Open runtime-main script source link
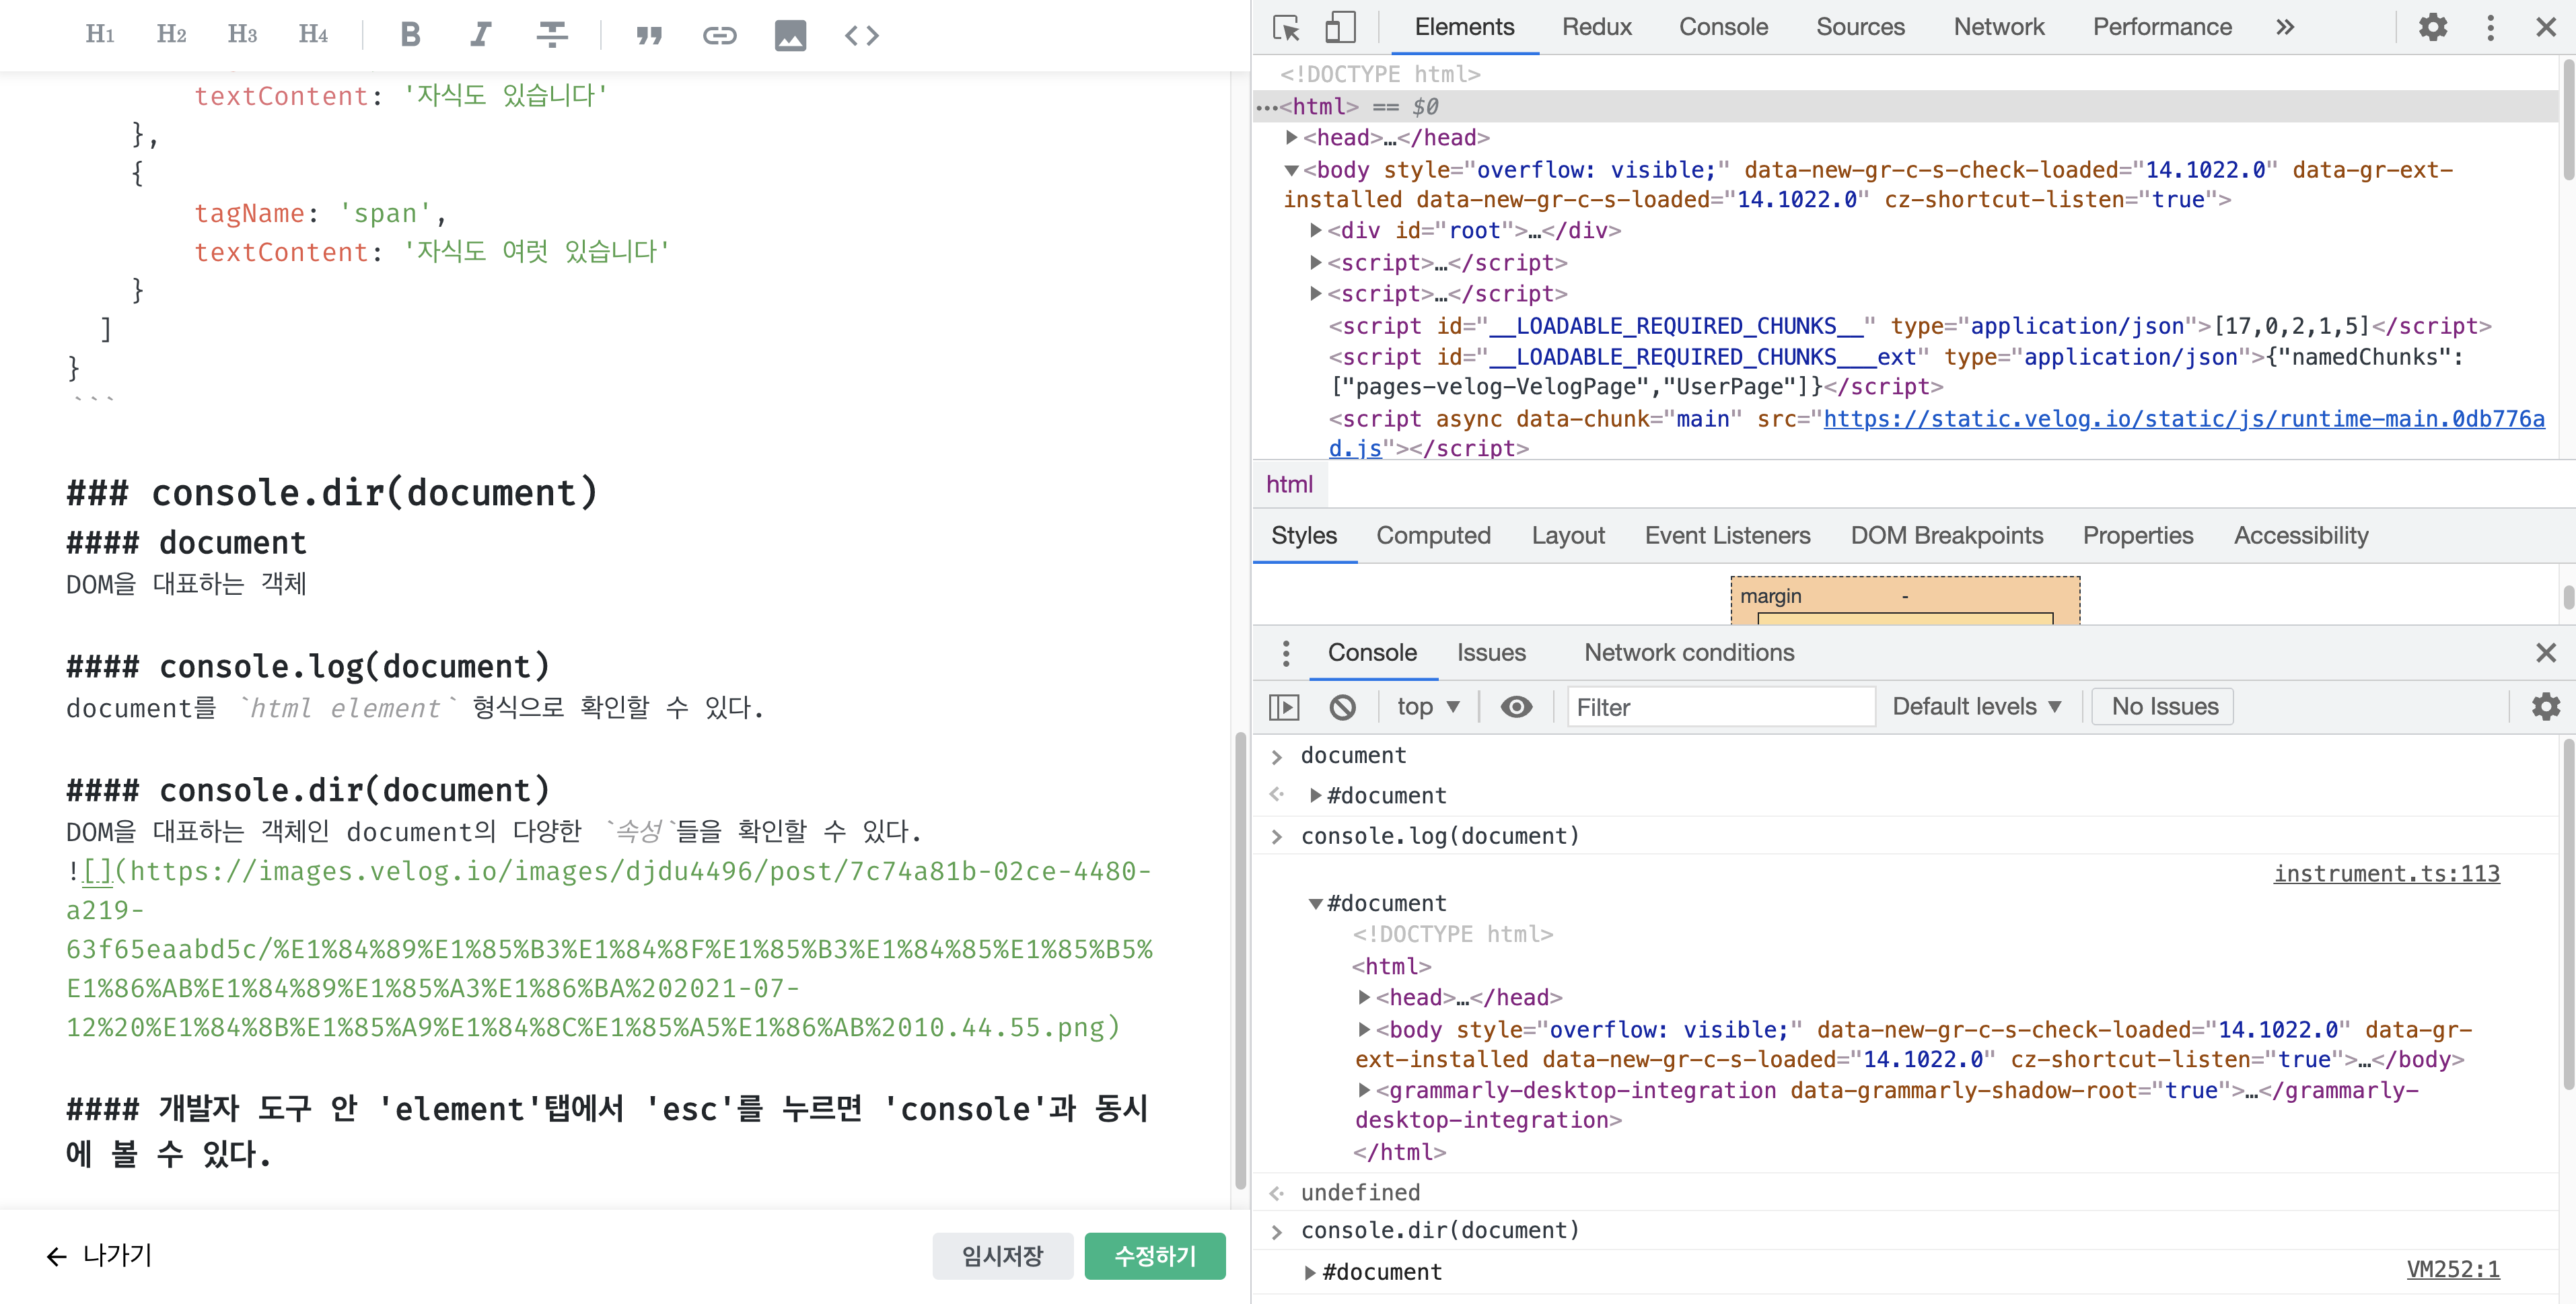This screenshot has height=1304, width=2576. 2184,419
